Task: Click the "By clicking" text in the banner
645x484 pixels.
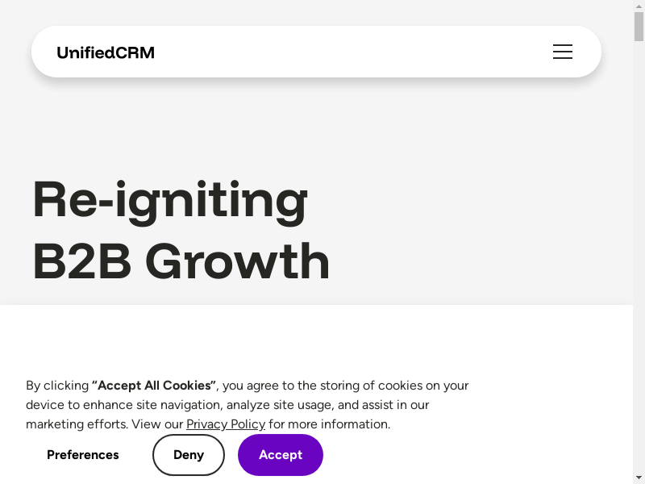Action: (57, 386)
